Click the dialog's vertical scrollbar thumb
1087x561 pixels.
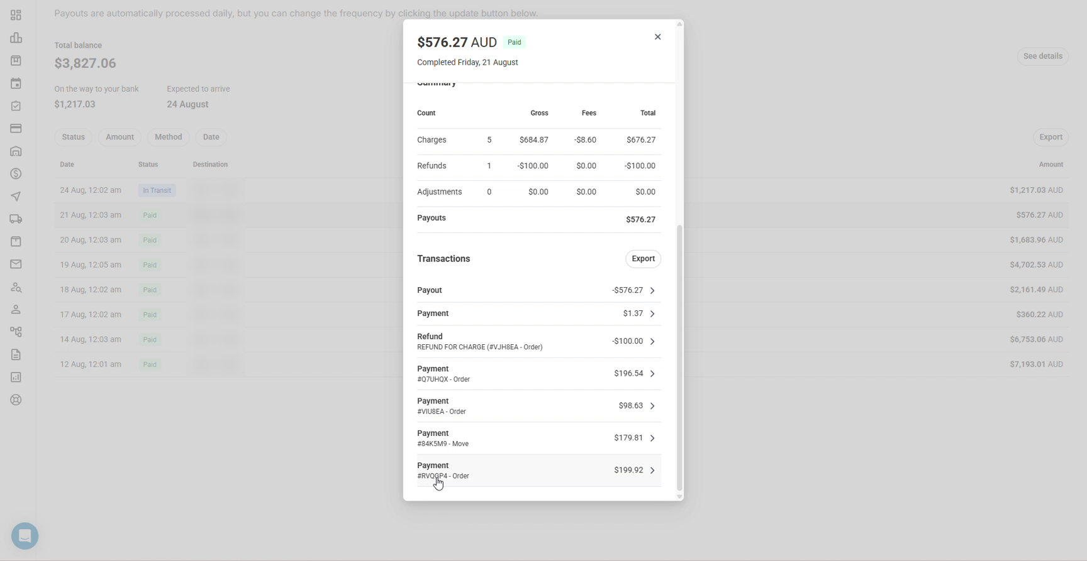coord(679,358)
